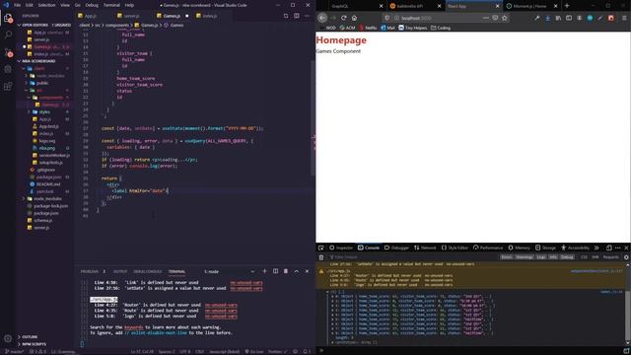Reload the page in Firefox

344,18
